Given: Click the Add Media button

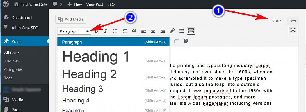Looking at the screenshot, I should [71, 19].
